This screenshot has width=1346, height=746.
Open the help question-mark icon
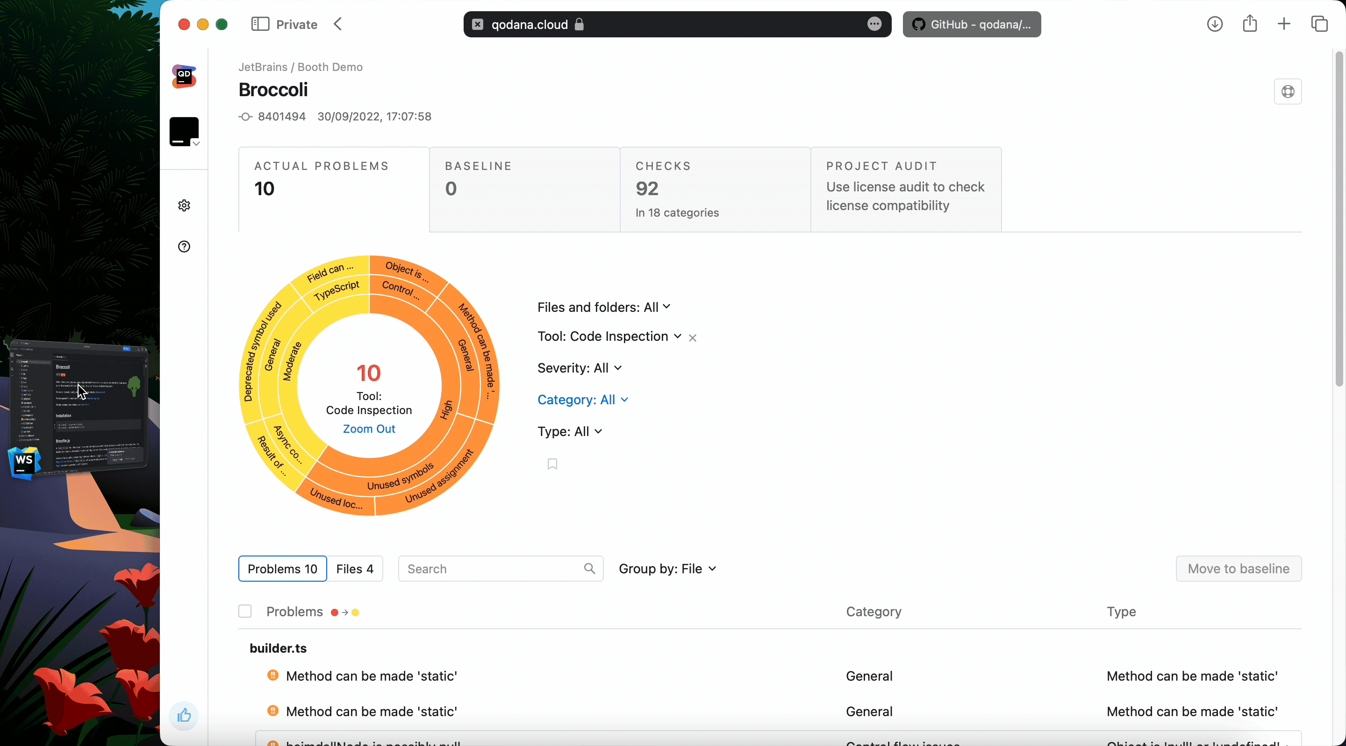pos(184,246)
